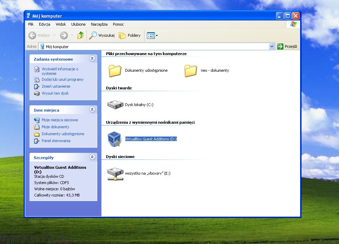Image resolution: width=339 pixels, height=244 pixels.
Task: Select the VirtualBox Guest Additions CD icon
Action: pyautogui.click(x=114, y=139)
